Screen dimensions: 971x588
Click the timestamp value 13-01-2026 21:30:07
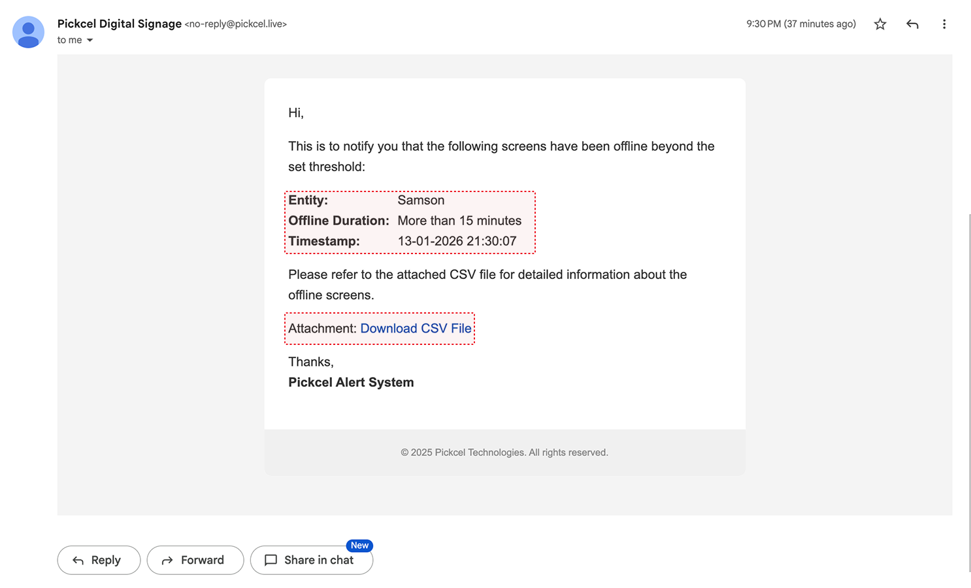[457, 241]
